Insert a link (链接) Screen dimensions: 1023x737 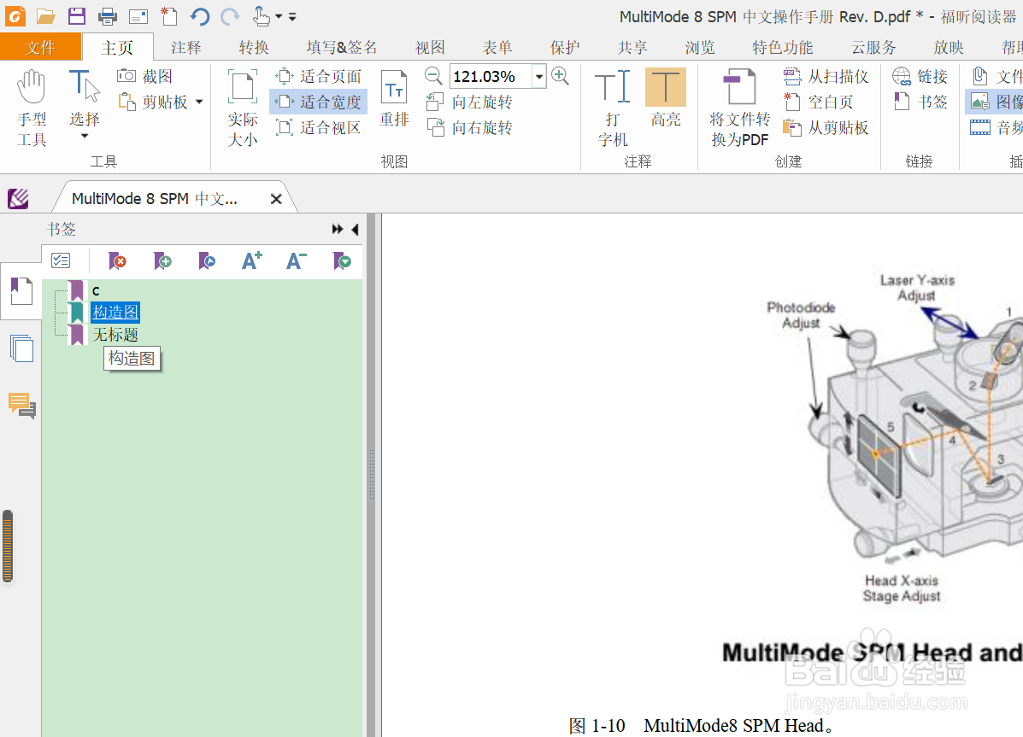920,76
